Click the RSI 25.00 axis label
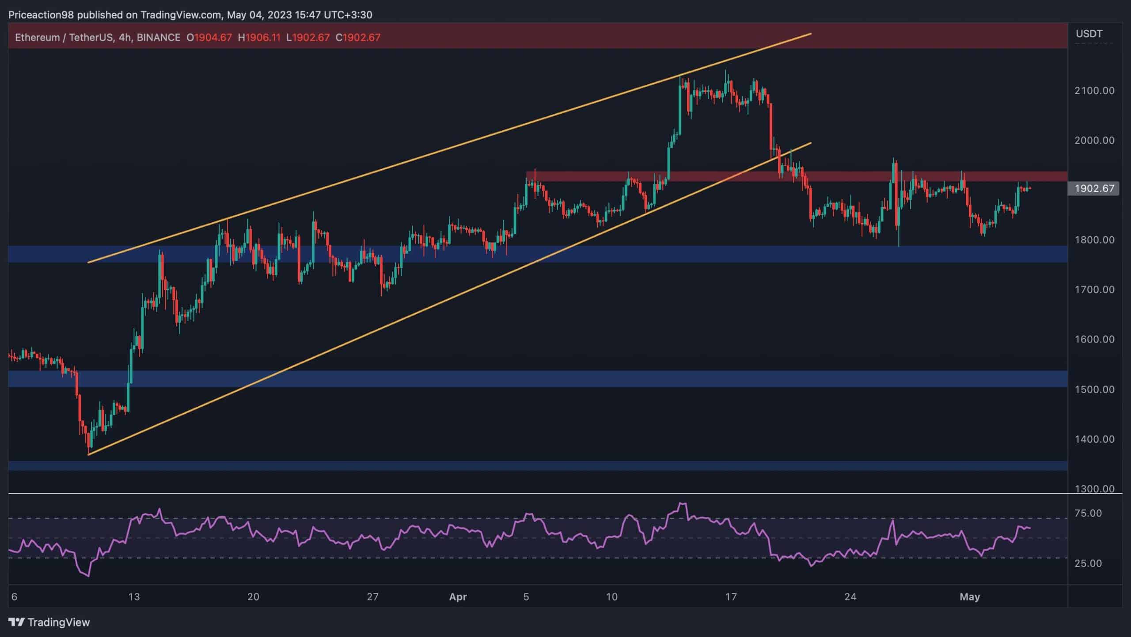Viewport: 1131px width, 637px height. point(1088,563)
